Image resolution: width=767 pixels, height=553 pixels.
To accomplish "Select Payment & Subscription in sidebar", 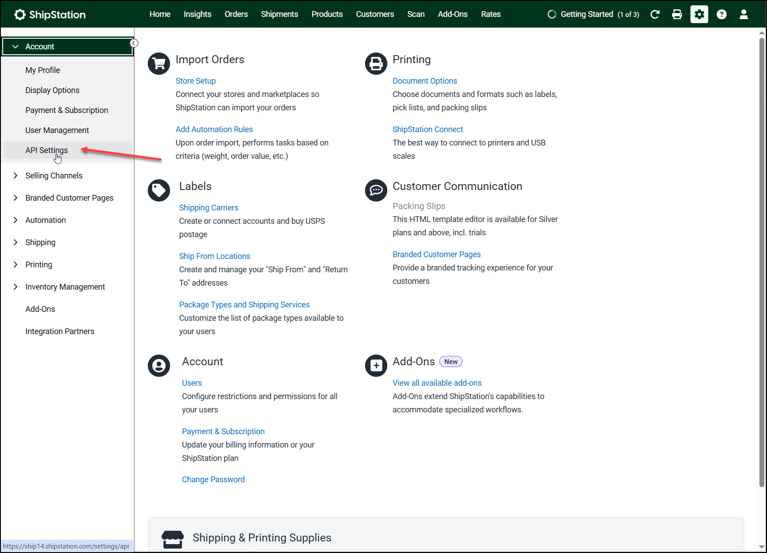I will point(67,110).
